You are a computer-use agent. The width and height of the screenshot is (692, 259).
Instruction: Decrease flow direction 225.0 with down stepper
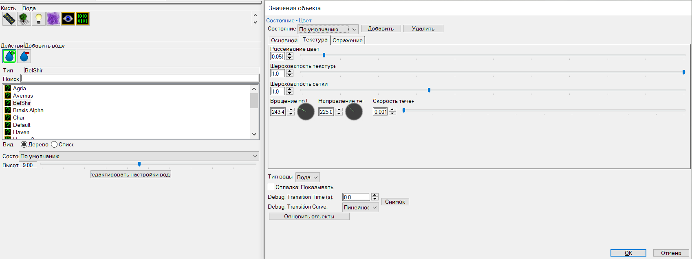[339, 113]
